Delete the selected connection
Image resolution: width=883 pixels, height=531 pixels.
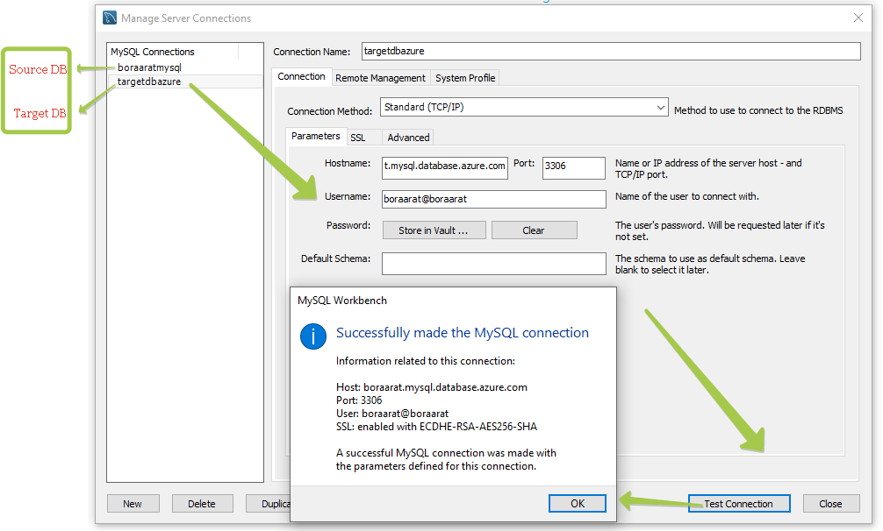tap(202, 504)
